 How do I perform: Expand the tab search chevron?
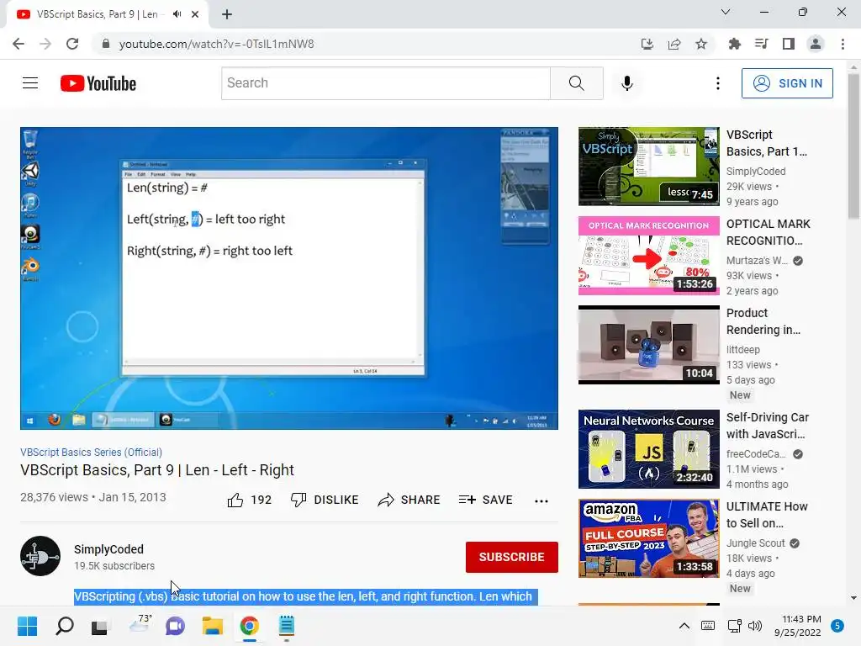click(726, 12)
